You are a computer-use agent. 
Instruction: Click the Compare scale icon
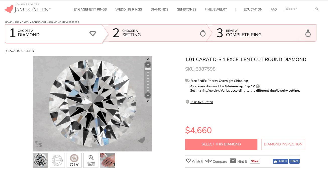click(x=208, y=161)
